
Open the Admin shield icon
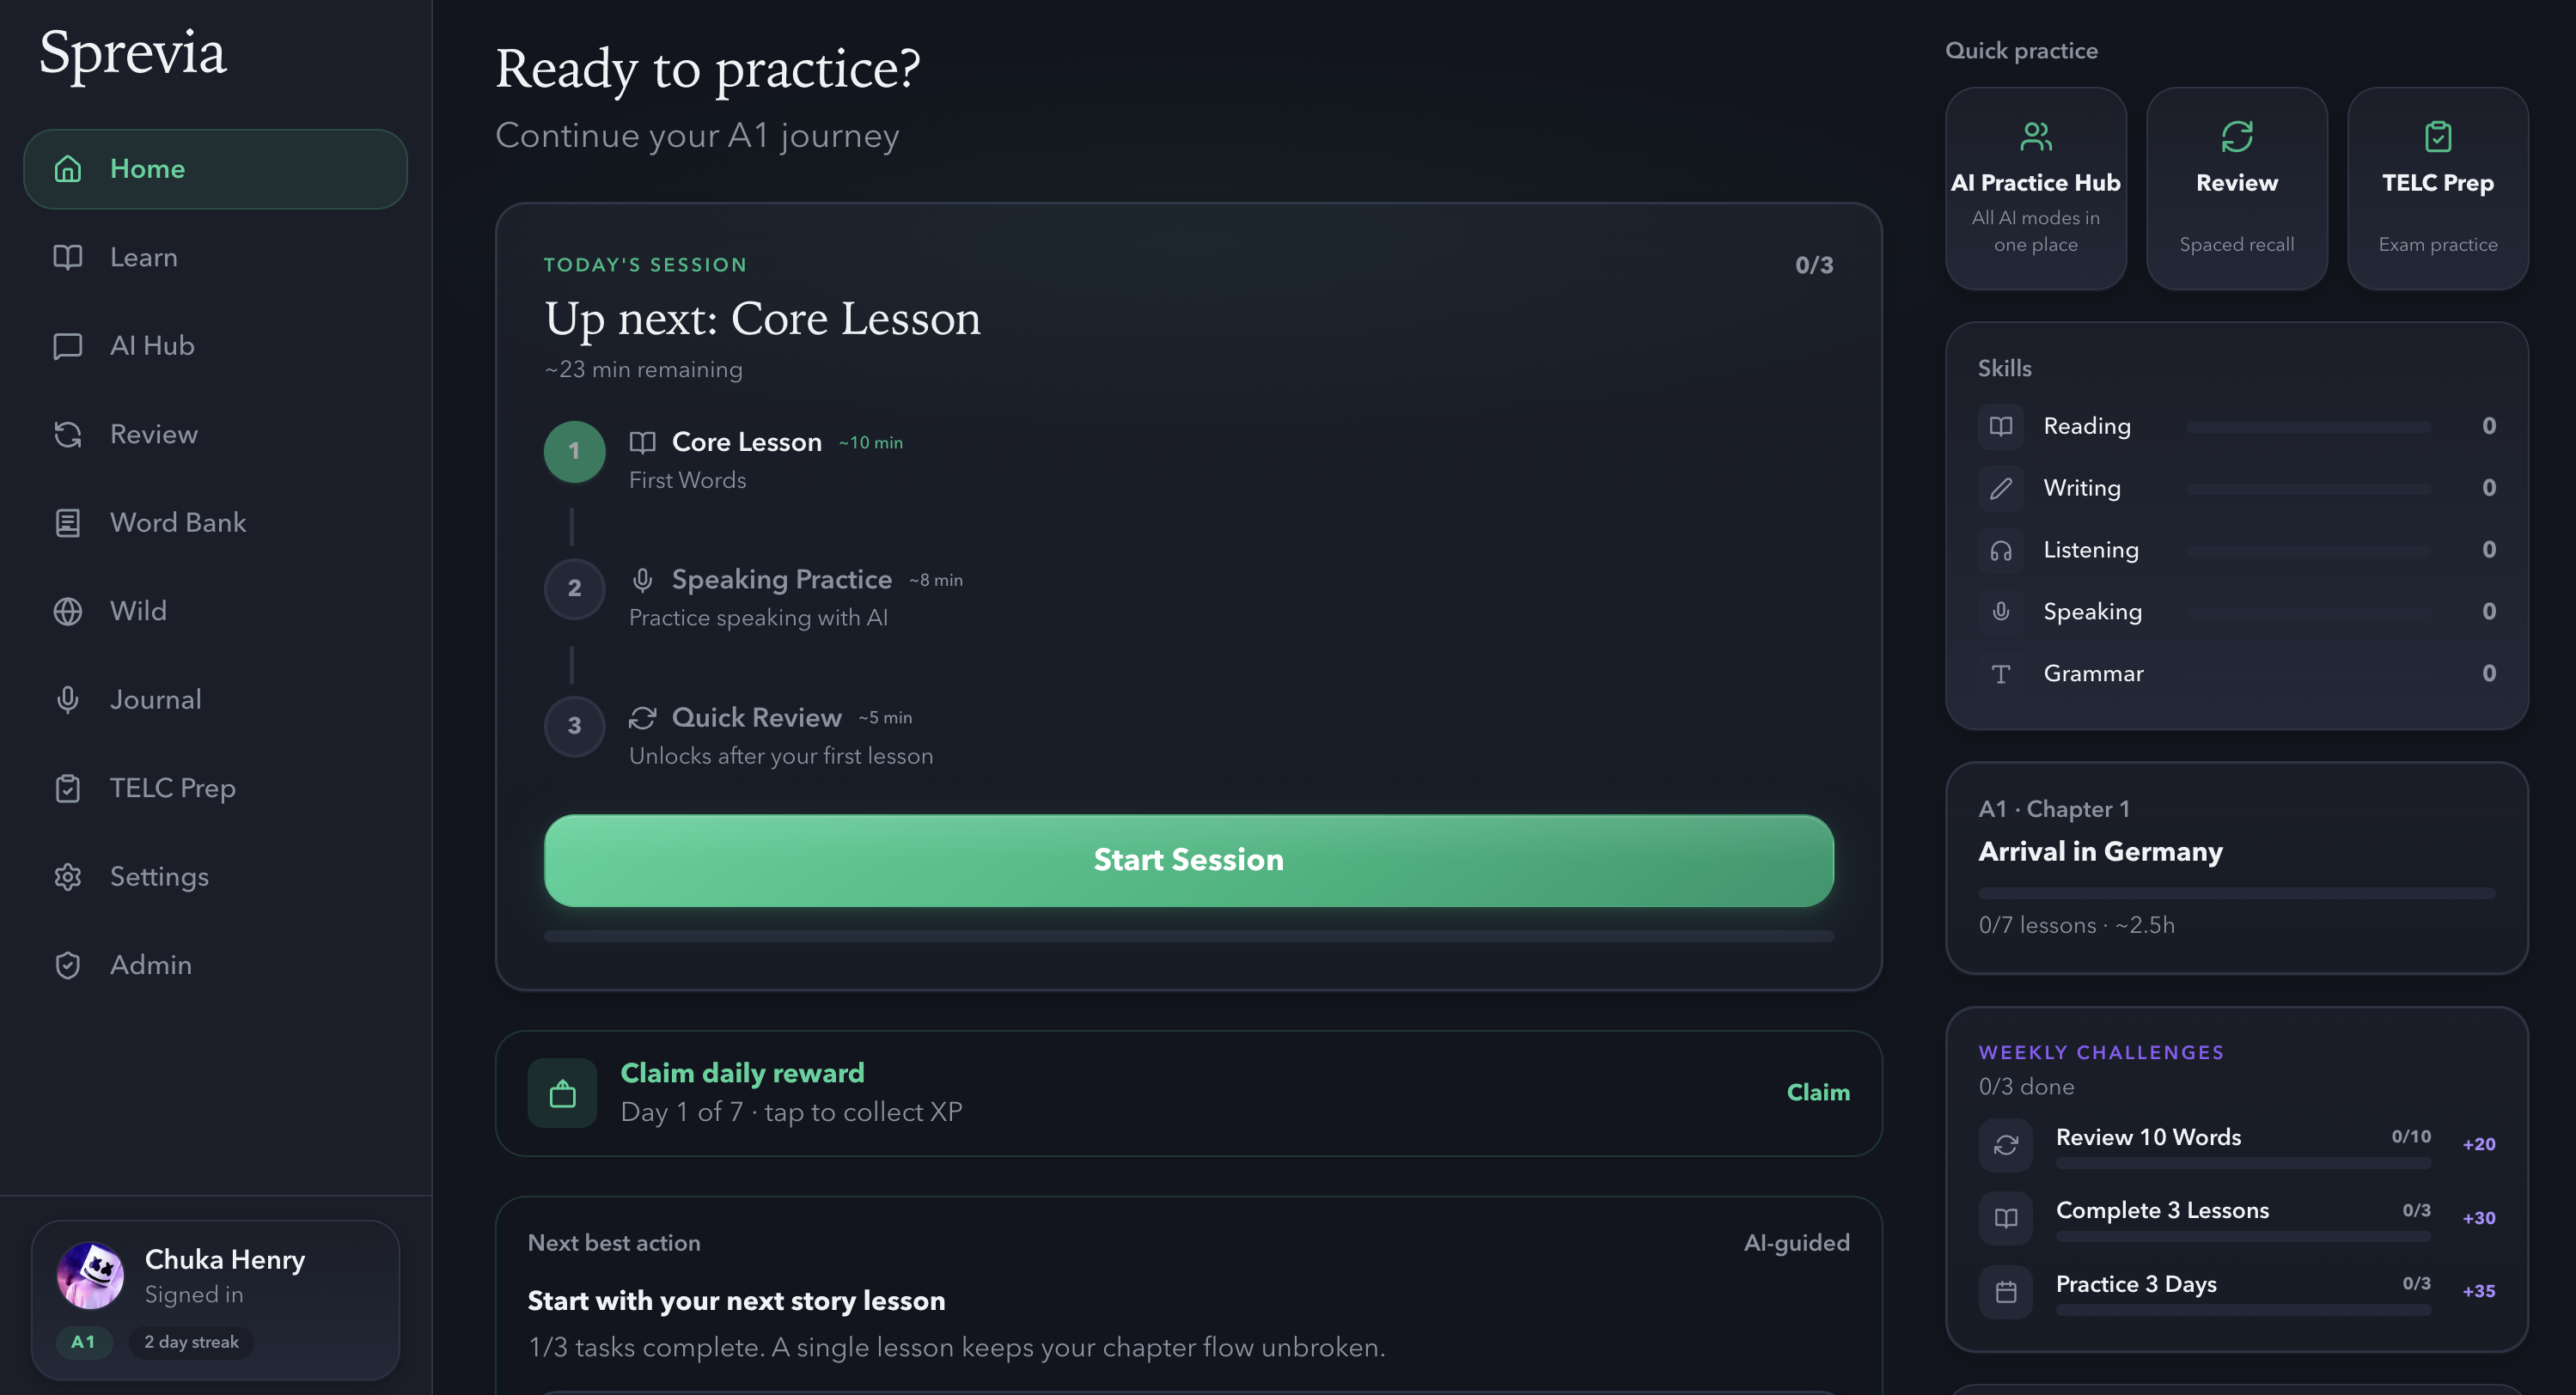coord(67,964)
